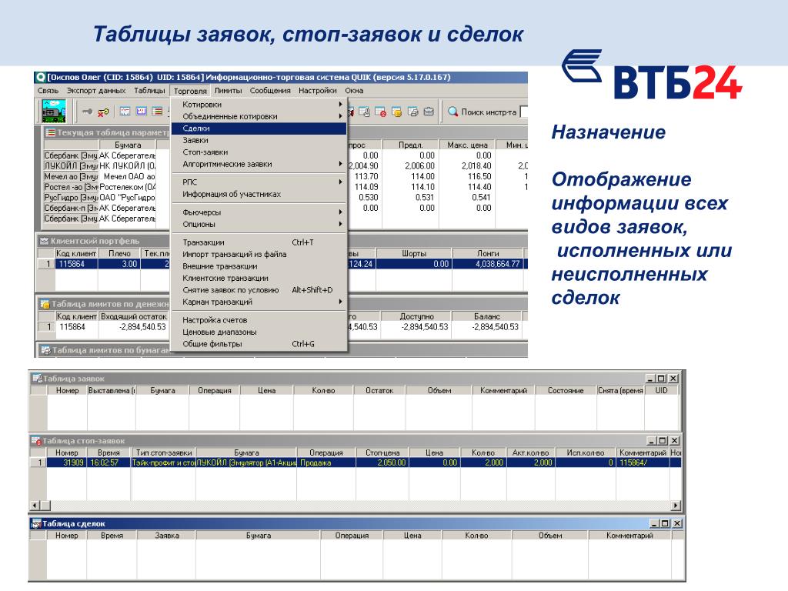Expand the Опционы submenu
788x591 pixels.
(x=340, y=225)
